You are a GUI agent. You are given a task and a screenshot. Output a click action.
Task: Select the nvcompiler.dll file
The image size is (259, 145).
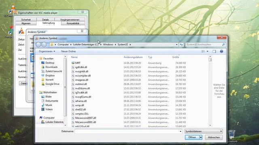click(x=83, y=76)
